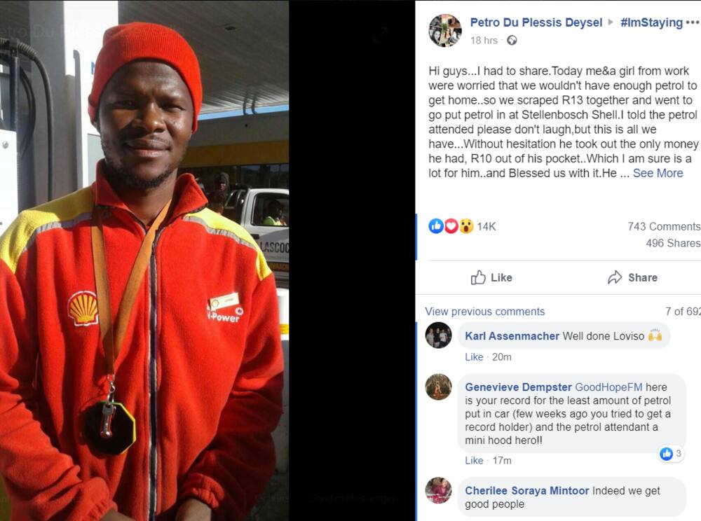The image size is (701, 521).
Task: Click the red heart reaction icon
Action: click(451, 226)
